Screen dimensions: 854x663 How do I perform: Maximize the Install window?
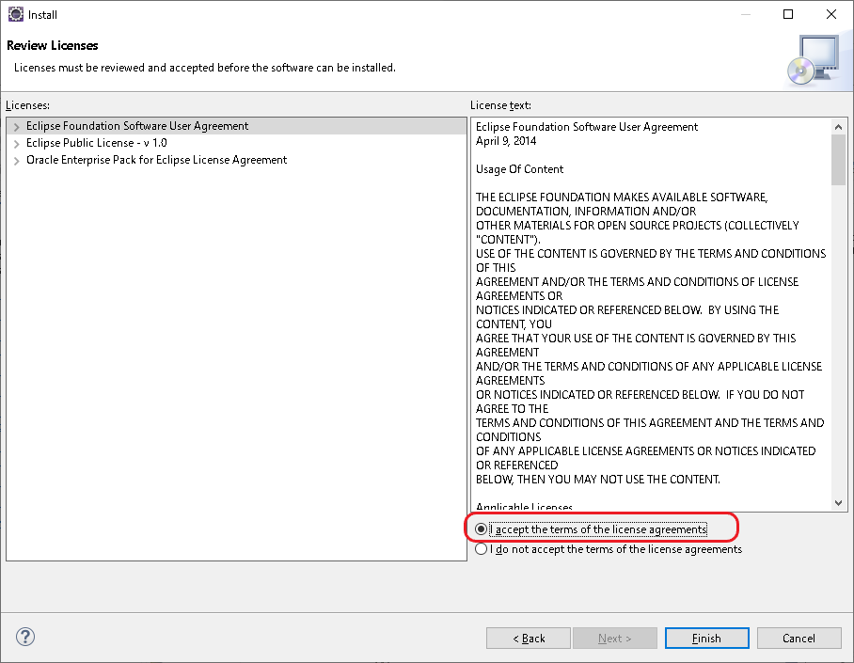tap(787, 14)
